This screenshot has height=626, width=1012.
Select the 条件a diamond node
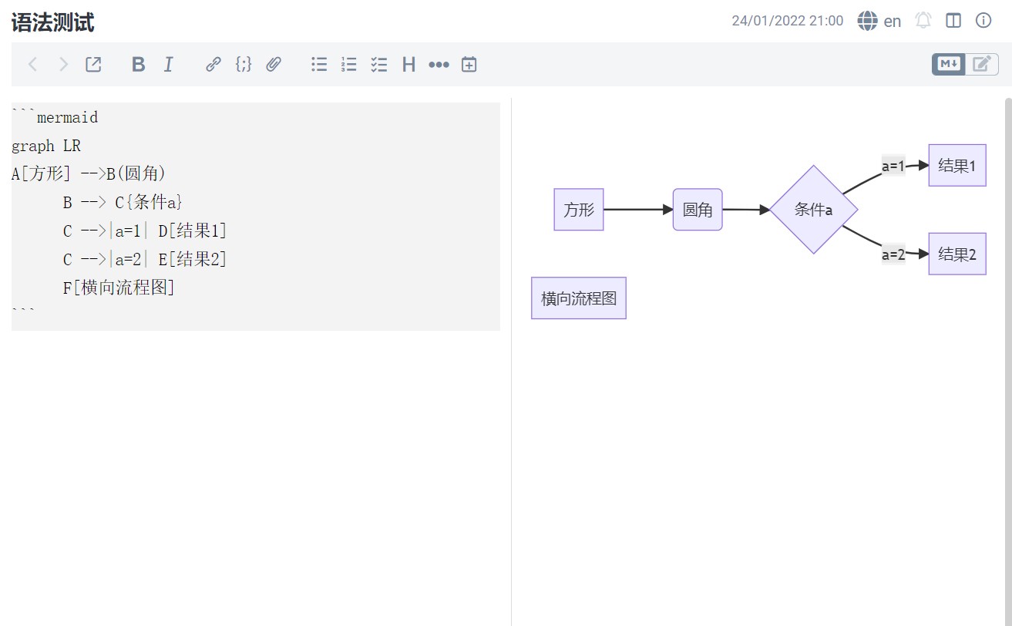(x=813, y=210)
